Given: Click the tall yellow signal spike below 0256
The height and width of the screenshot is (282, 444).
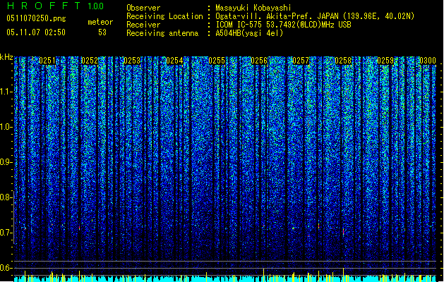Looking at the screenshot, I should (x=263, y=274).
